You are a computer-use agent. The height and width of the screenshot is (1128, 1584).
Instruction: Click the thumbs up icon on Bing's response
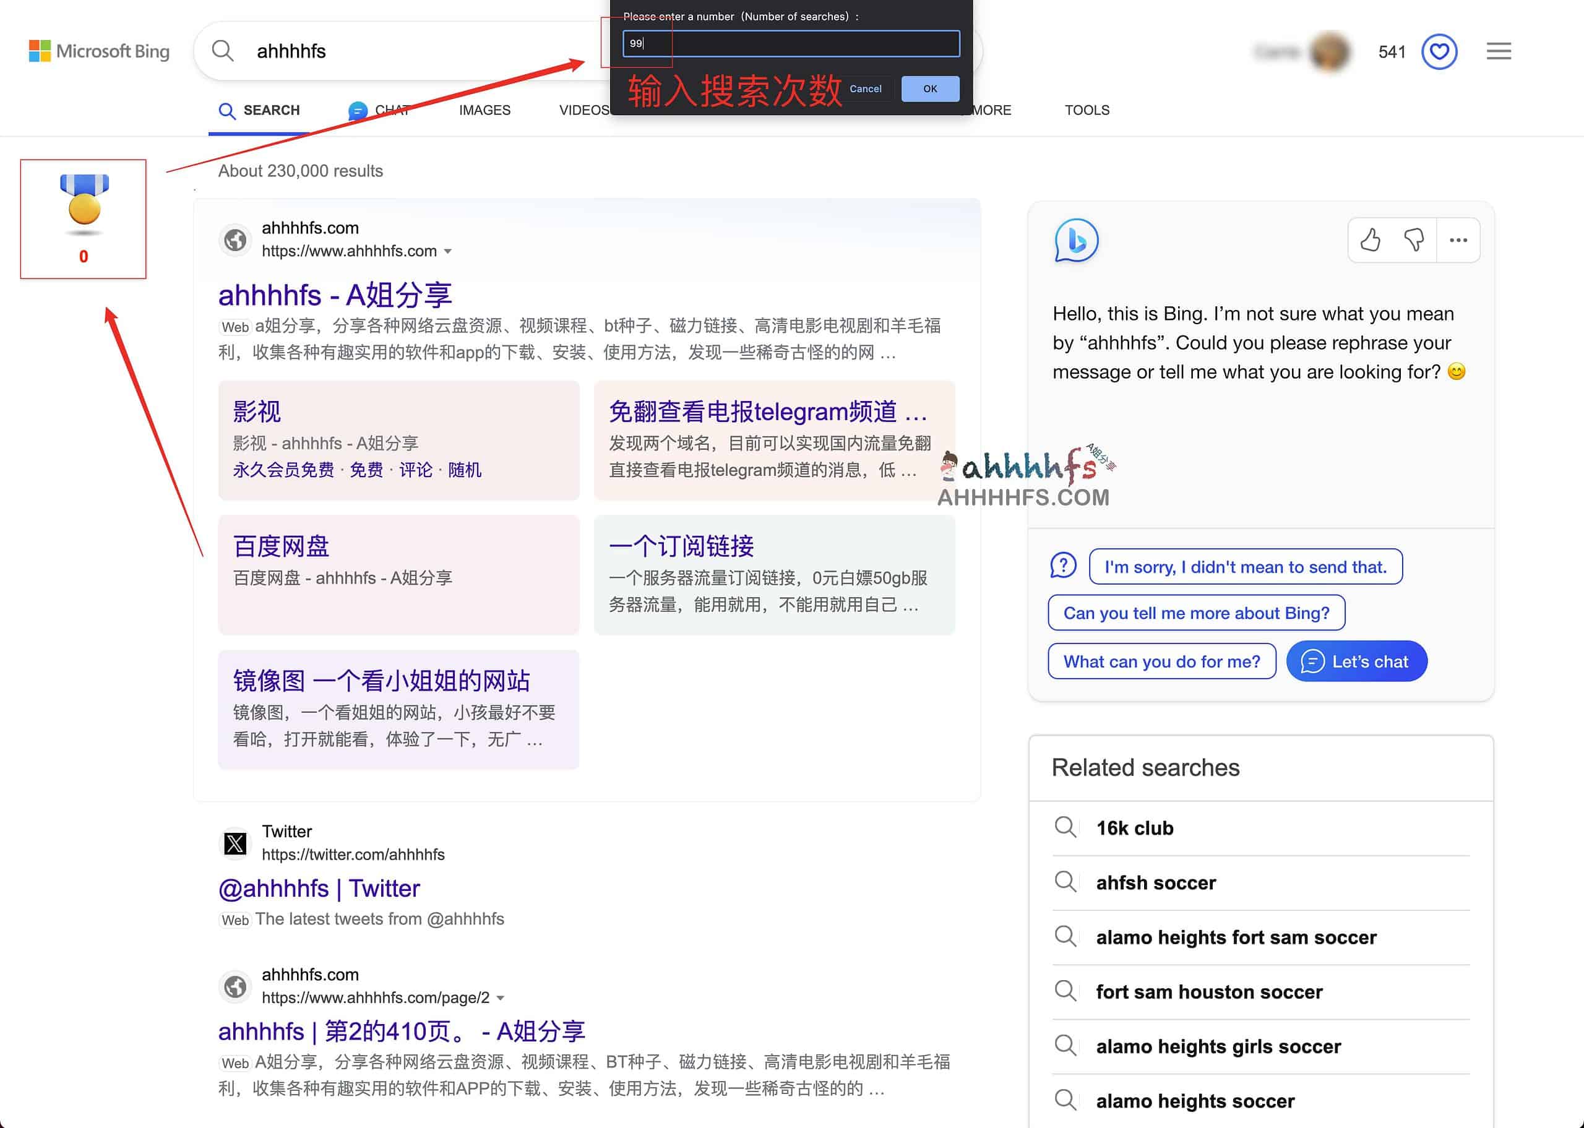click(1370, 240)
